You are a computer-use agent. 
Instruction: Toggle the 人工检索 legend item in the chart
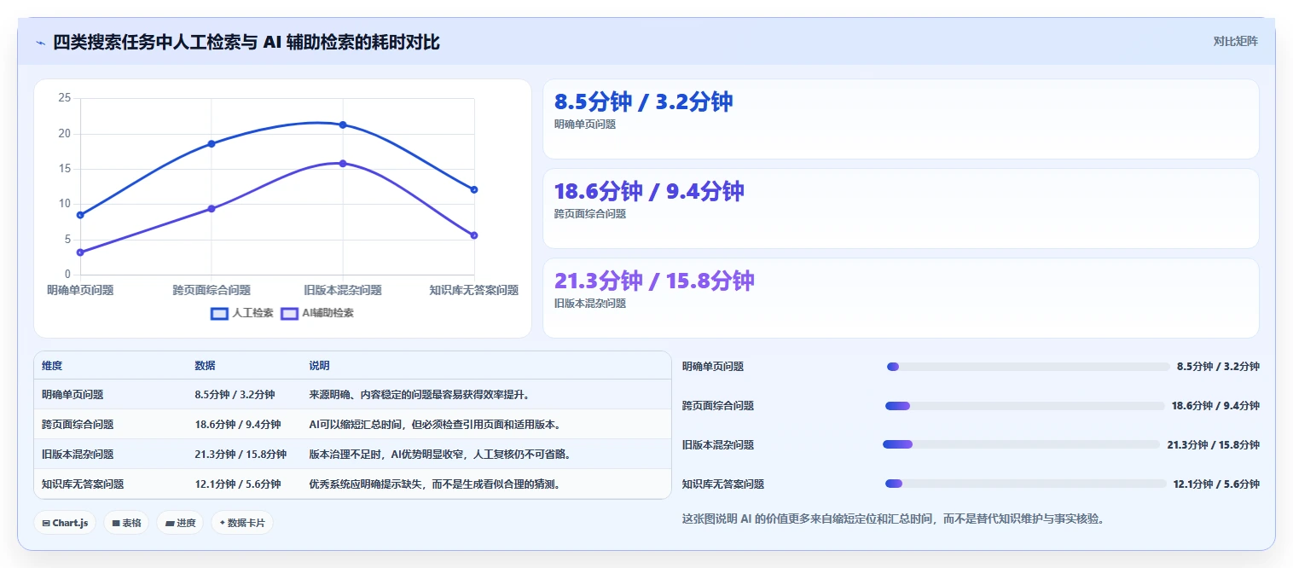pos(242,313)
